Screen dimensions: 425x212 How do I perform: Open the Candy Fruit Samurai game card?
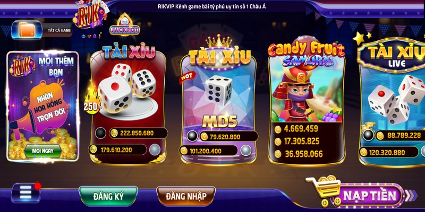[x=307, y=104]
